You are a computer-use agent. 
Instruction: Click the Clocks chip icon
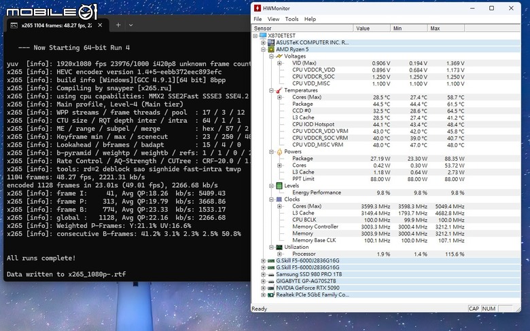(279, 199)
